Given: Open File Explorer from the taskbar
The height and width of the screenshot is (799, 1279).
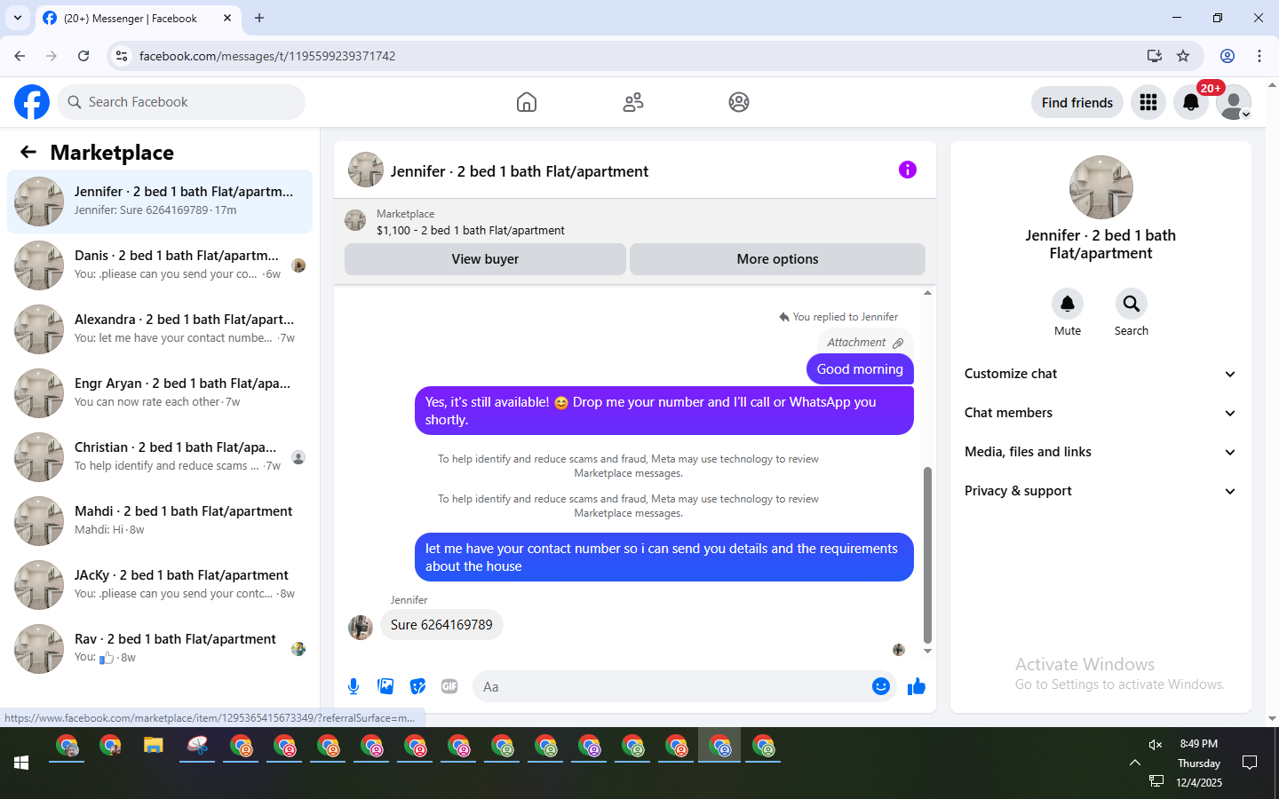Looking at the screenshot, I should pos(154,746).
